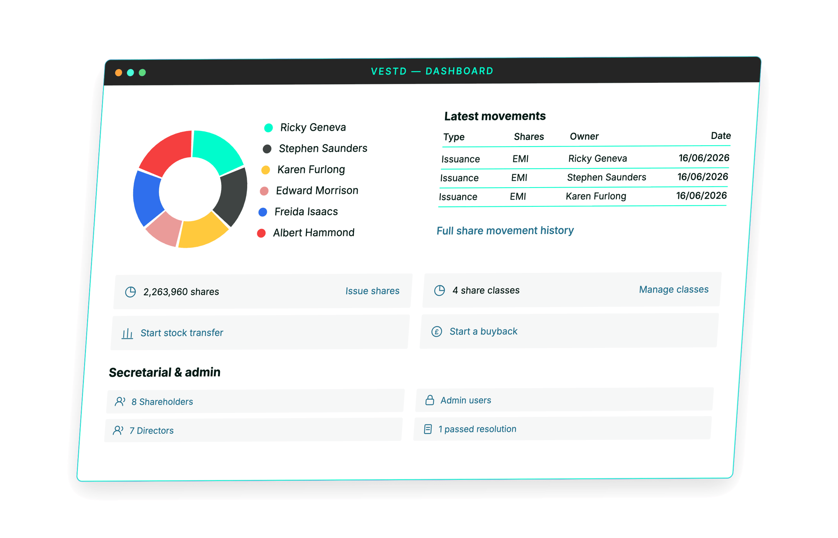Select the blue donut chart segment
838x538 pixels.
point(147,198)
